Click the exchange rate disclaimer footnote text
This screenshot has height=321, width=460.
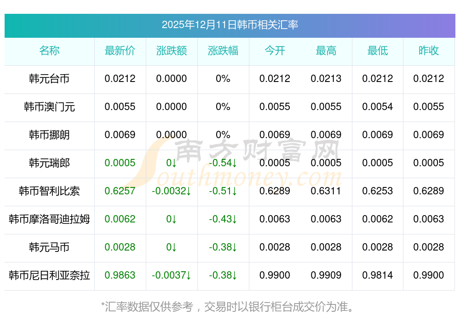pos(230,306)
